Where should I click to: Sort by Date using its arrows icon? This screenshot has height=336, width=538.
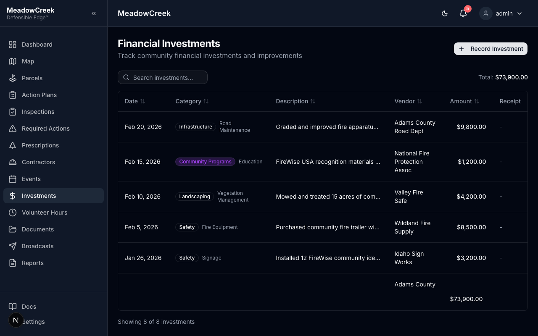click(142, 101)
